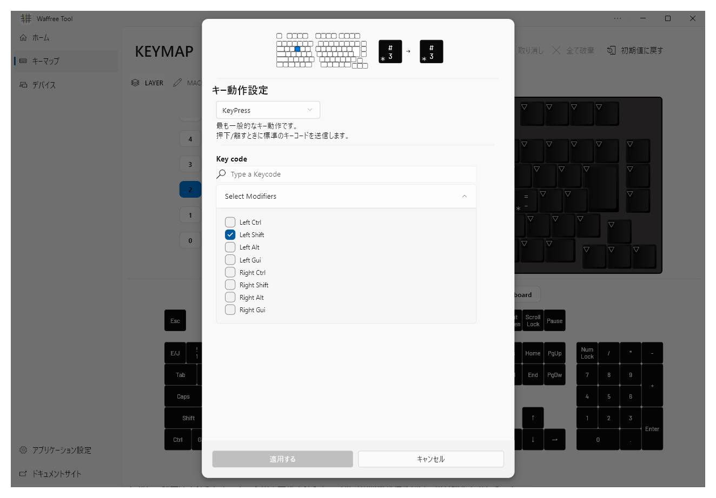
Task: Select the numpad Enter key
Action: (x=652, y=429)
